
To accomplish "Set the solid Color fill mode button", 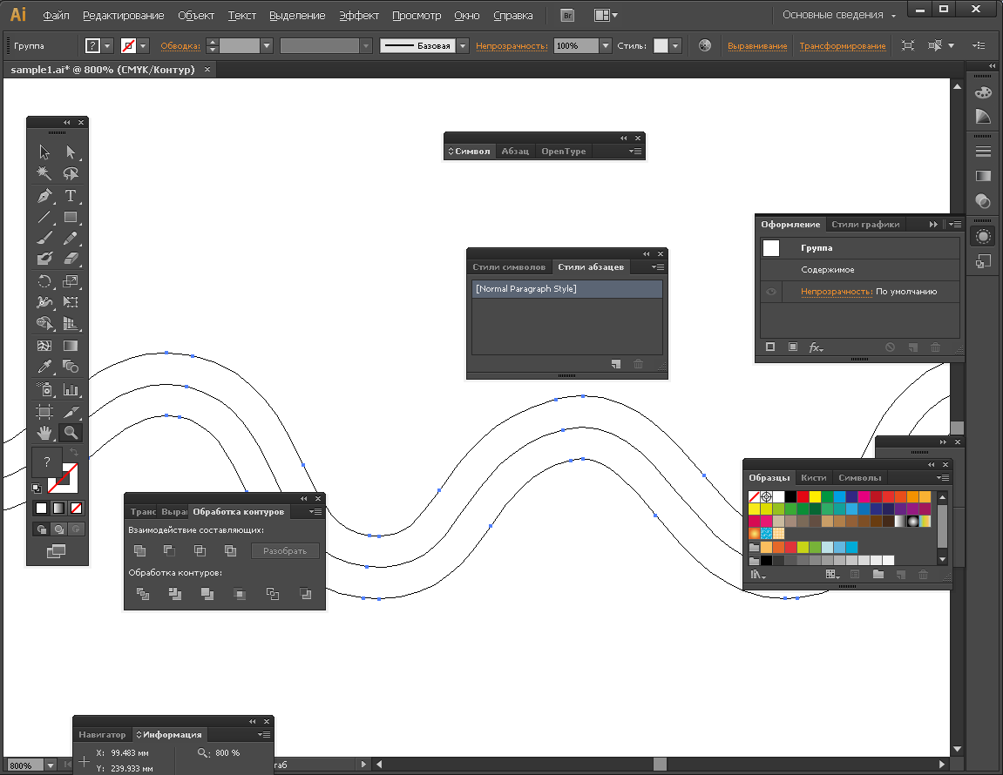I will (x=41, y=509).
